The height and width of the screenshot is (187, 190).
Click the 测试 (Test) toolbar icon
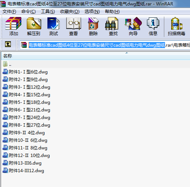point(54,24)
